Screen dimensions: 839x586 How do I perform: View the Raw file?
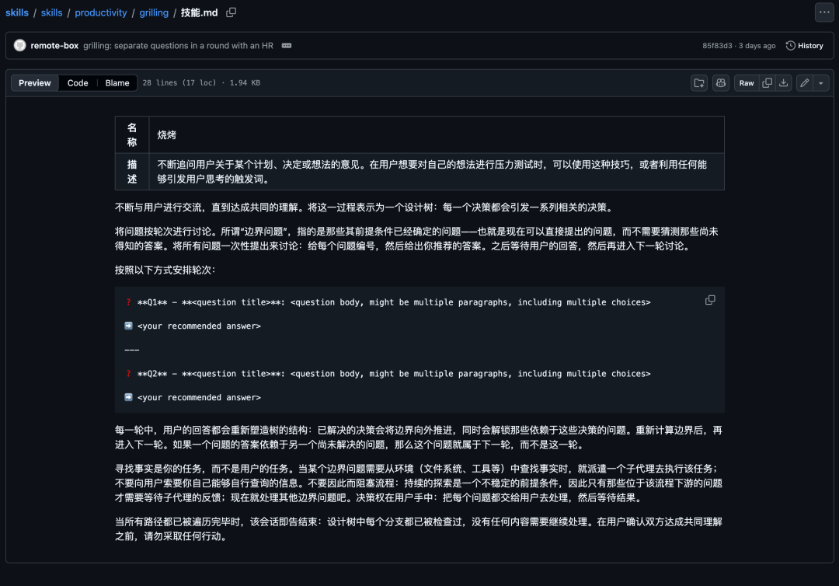(x=747, y=83)
